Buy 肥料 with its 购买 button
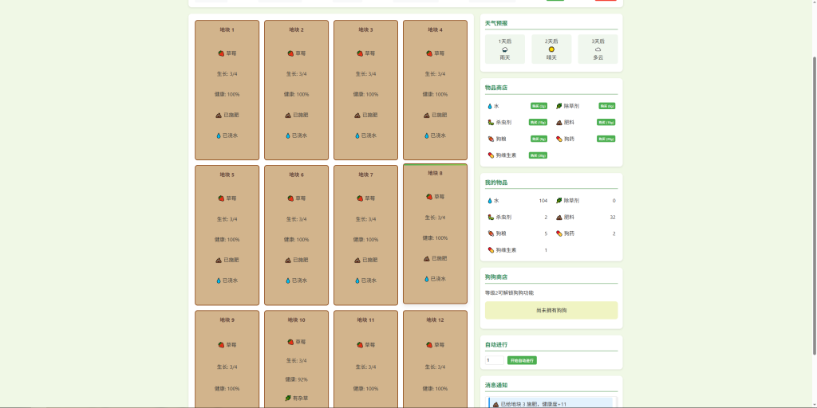The image size is (817, 408). tap(606, 122)
